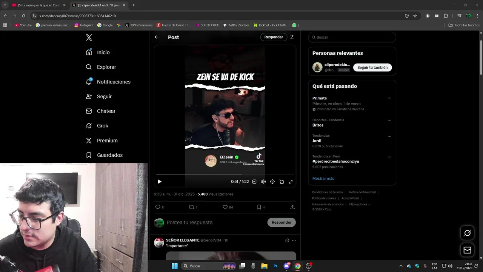483x272 pixels.
Task: Click the X logo home icon
Action: 89,37
